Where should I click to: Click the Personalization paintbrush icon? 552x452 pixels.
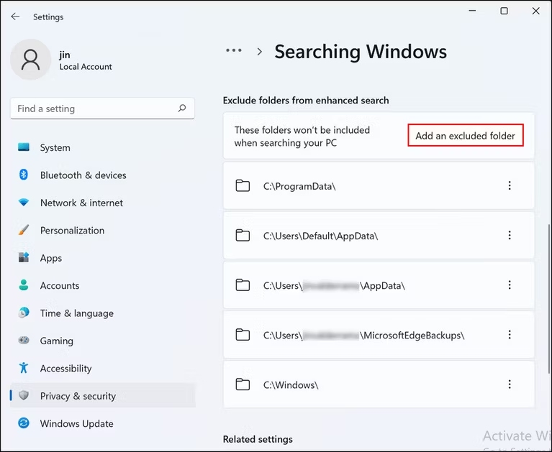24,230
